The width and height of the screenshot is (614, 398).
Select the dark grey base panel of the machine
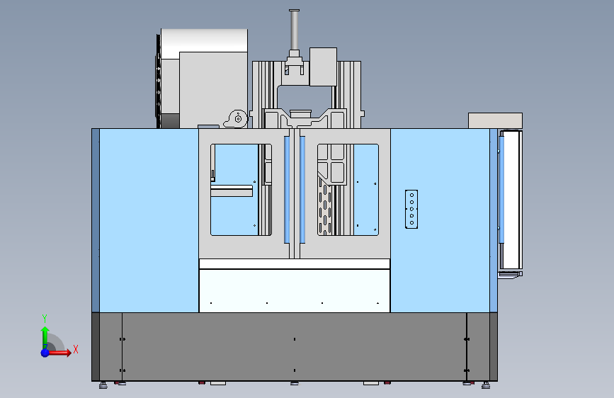point(295,347)
